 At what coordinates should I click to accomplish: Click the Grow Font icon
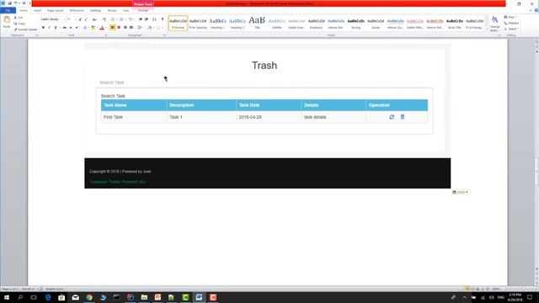[x=80, y=19]
